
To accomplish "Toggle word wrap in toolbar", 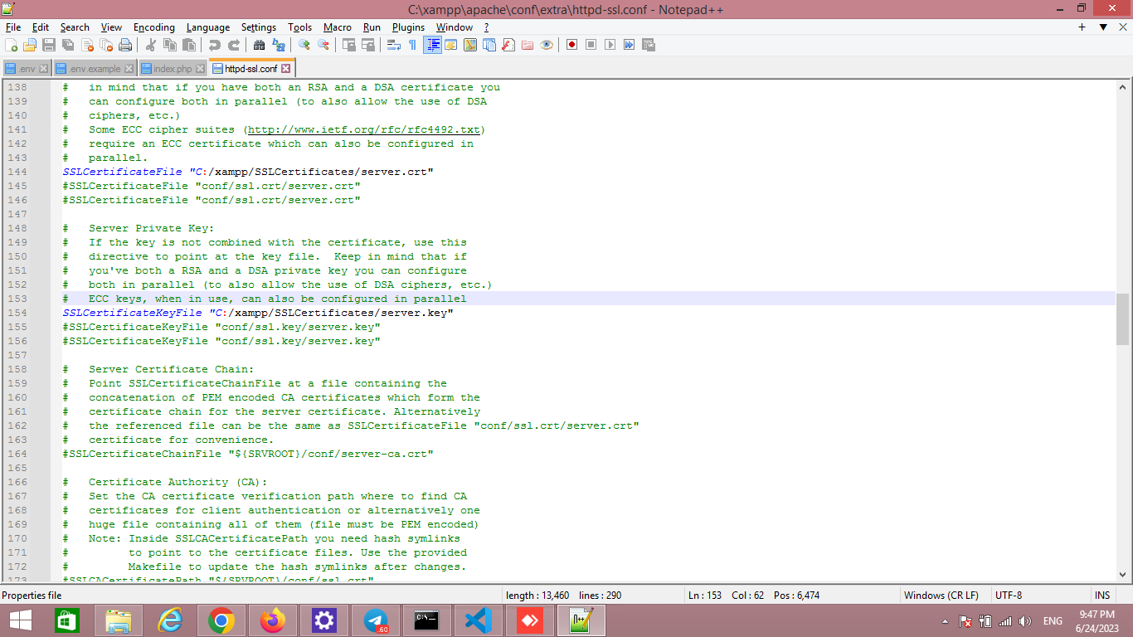I will click(x=393, y=45).
